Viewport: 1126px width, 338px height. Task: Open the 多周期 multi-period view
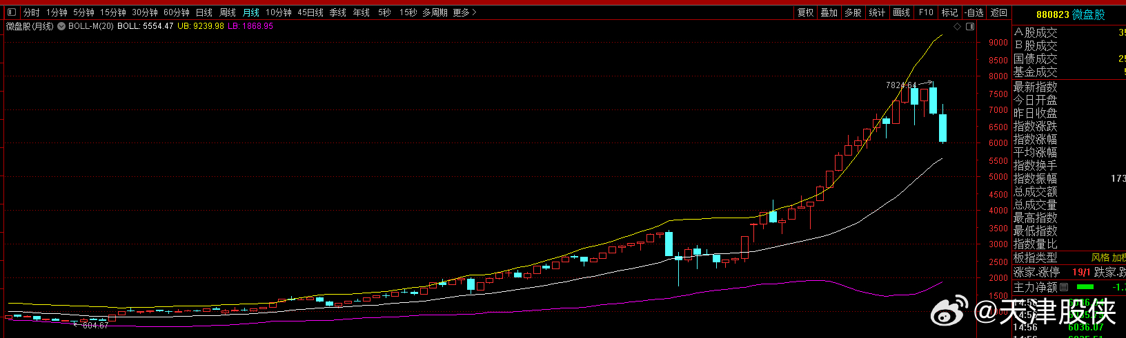coord(435,12)
